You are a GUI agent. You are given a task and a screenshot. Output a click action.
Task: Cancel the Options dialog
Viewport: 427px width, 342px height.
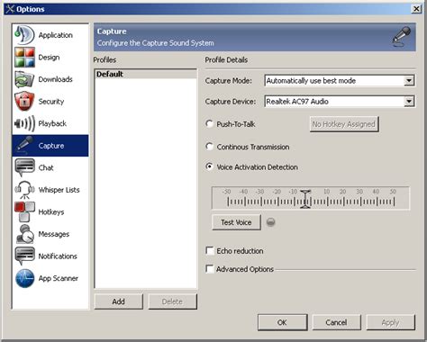(336, 322)
